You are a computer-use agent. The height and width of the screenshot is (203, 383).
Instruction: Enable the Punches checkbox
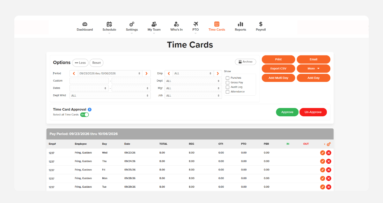pos(227,78)
